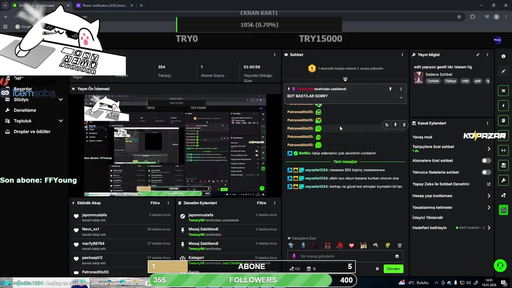Click the Bir mesaj gönderin input field
Screen dimensions: 512x288
345,256
